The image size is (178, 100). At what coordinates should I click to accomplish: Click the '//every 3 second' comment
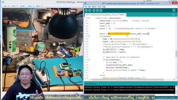(x=140, y=21)
